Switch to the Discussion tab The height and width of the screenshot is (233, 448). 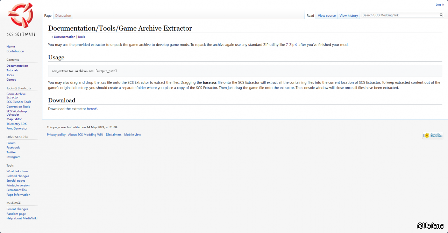pos(63,16)
